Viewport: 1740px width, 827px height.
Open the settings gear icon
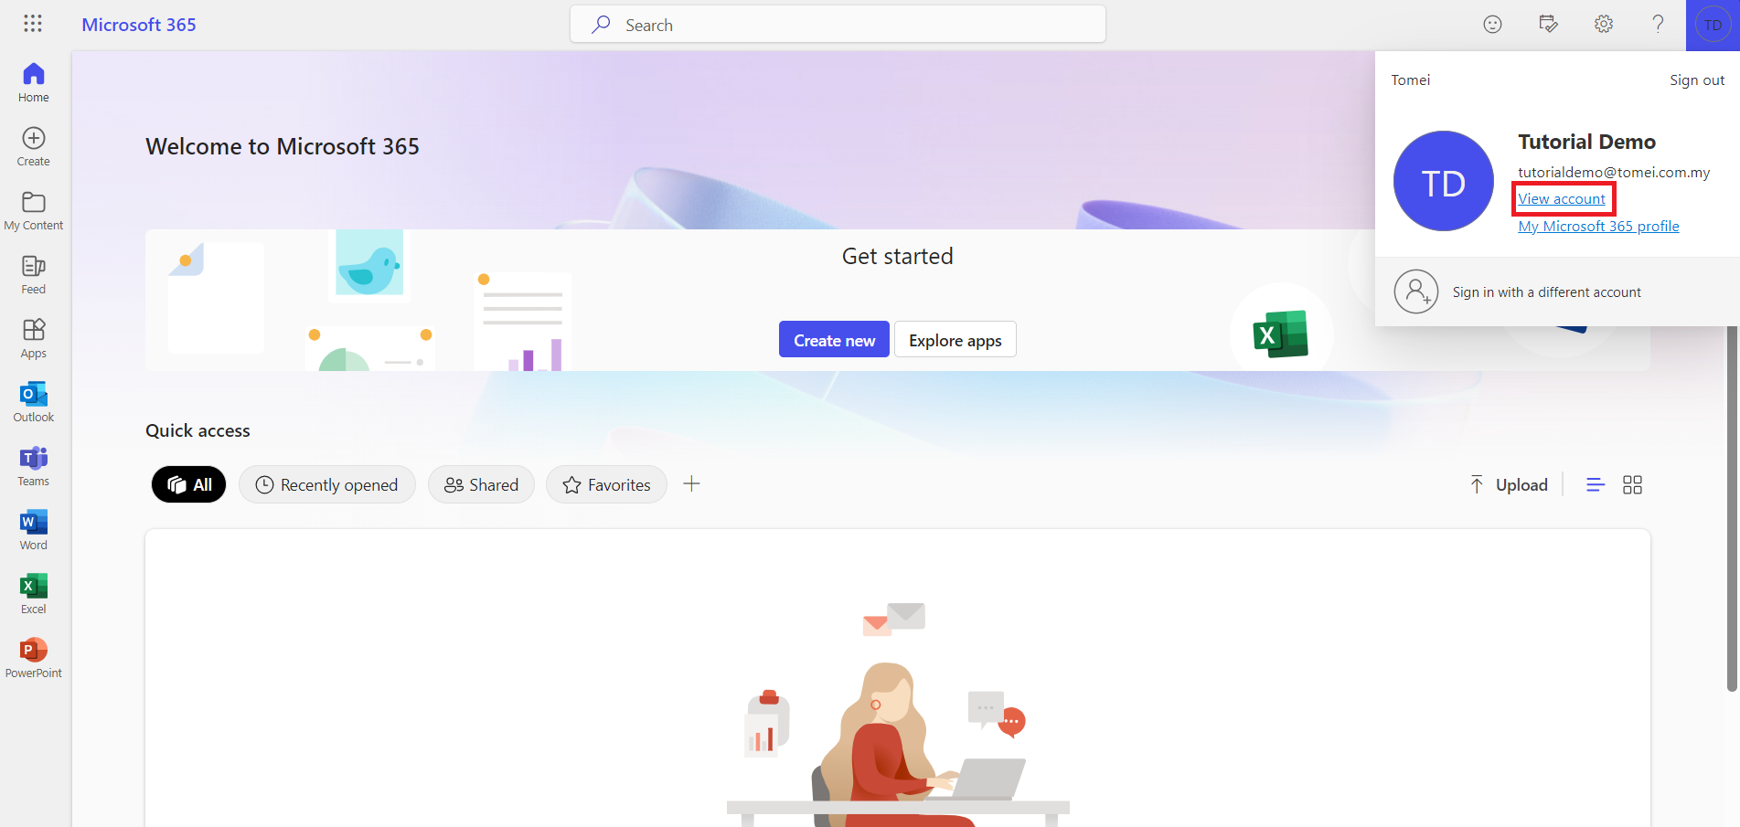pos(1604,25)
